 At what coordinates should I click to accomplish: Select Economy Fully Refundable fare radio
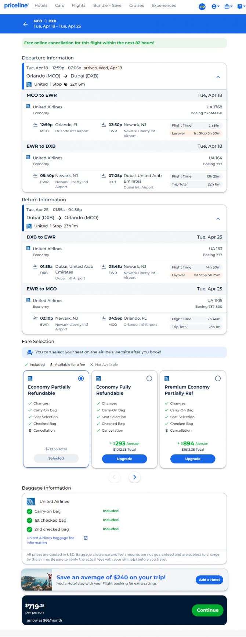click(149, 378)
